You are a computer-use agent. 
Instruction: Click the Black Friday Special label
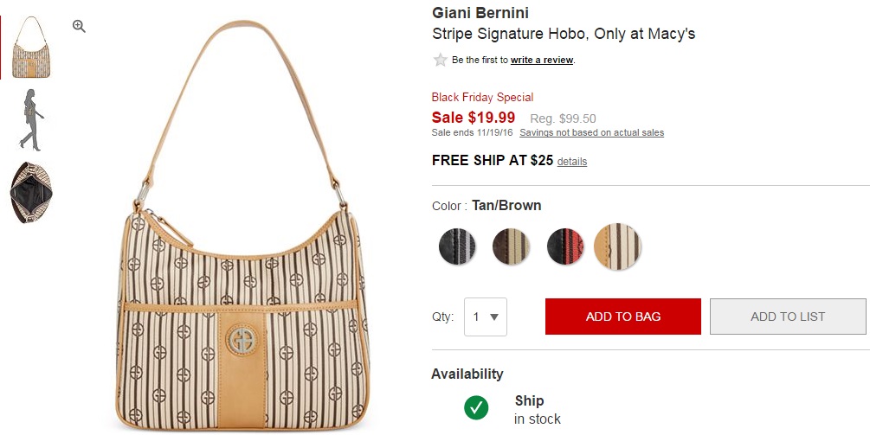pos(482,98)
